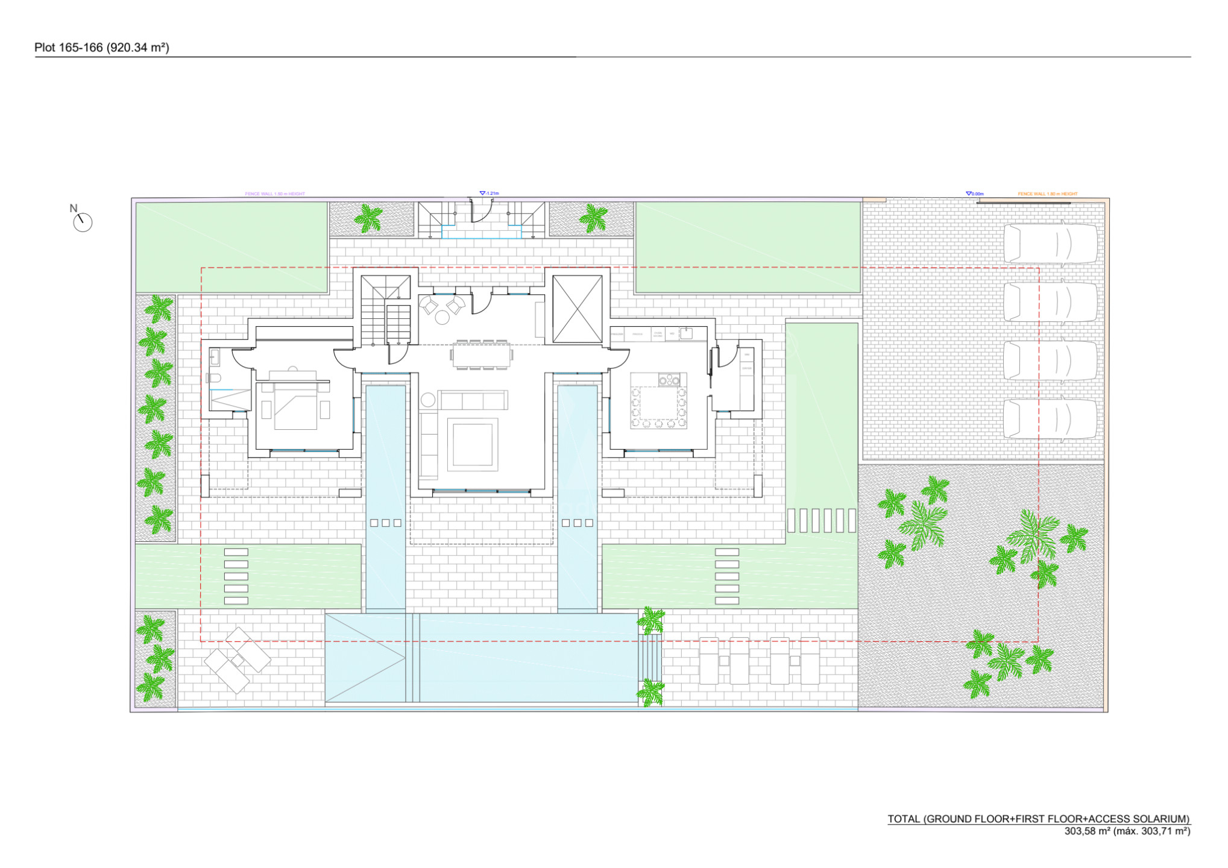
Task: Click the palm tree left of entrance gate
Action: [x=368, y=219]
